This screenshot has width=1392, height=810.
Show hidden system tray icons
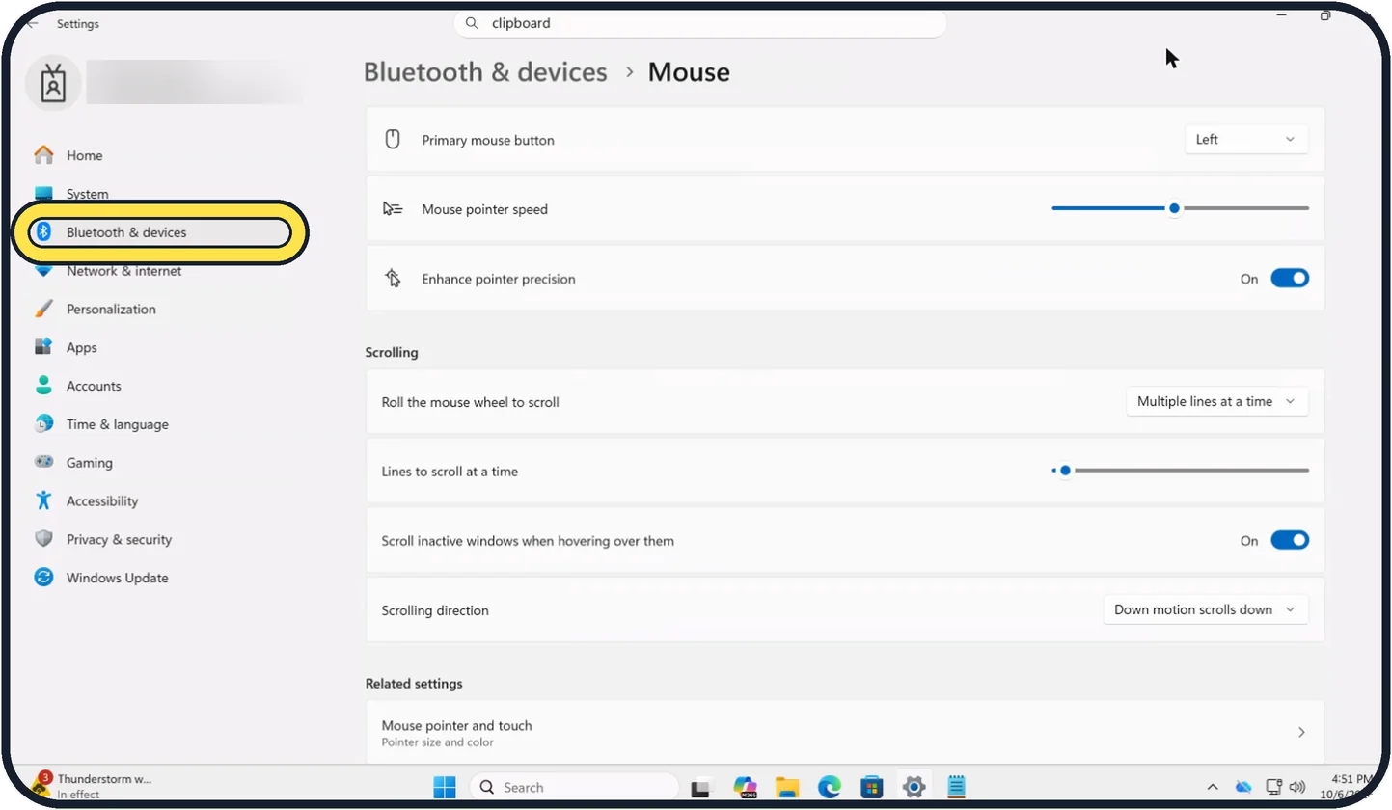coord(1213,787)
